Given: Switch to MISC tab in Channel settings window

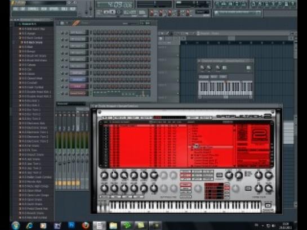Looking at the screenshot, I should pyautogui.click(x=214, y=77).
